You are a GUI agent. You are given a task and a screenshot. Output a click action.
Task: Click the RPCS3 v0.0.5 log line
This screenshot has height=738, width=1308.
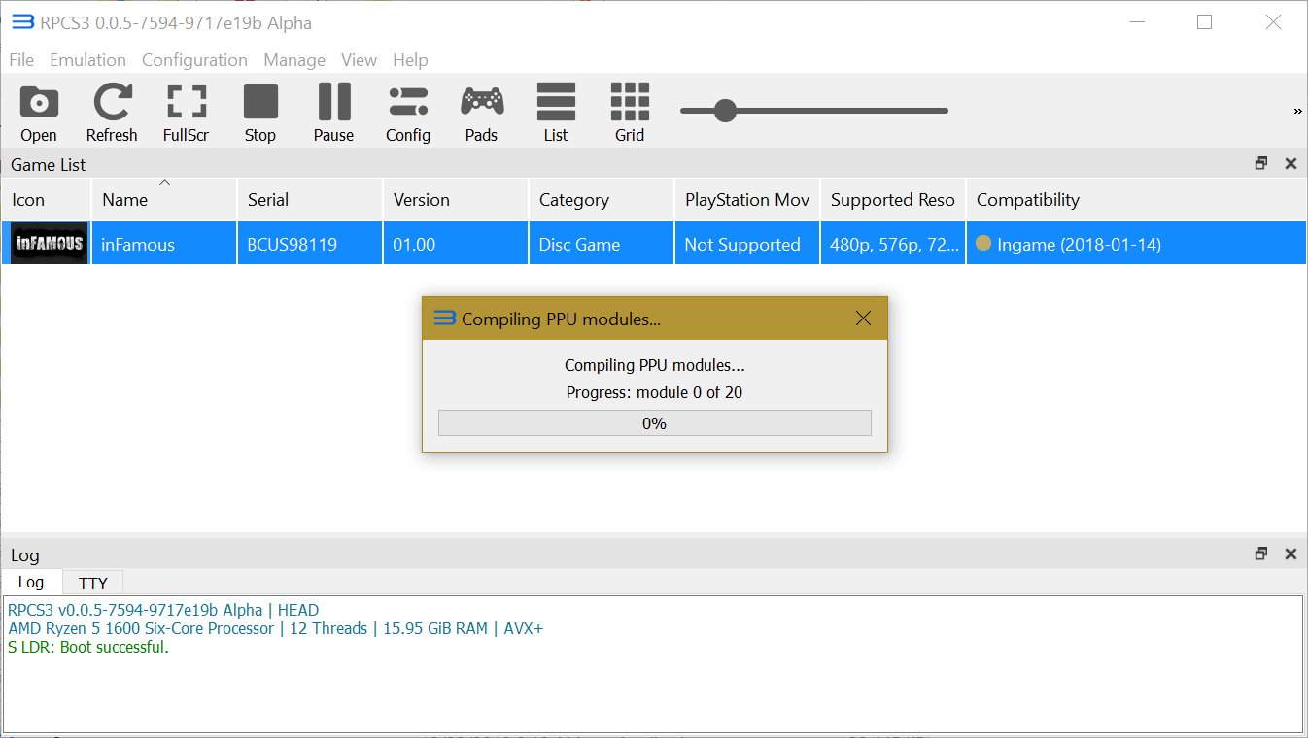coord(163,610)
